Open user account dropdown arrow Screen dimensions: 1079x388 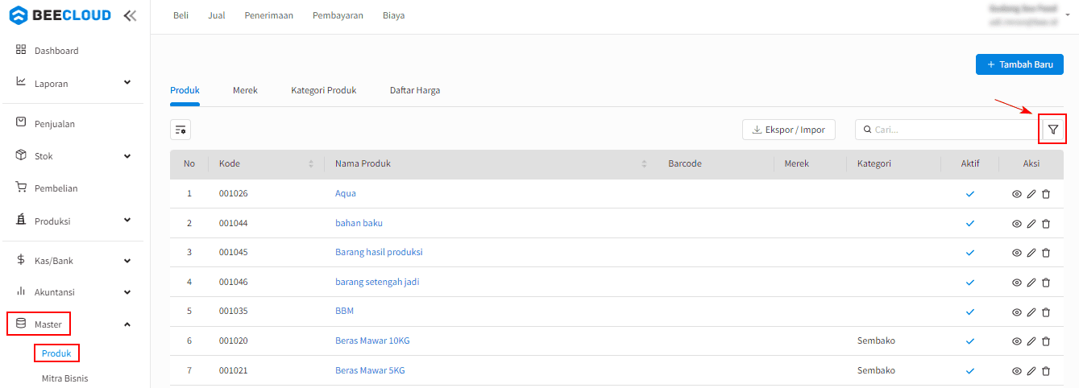[1067, 14]
